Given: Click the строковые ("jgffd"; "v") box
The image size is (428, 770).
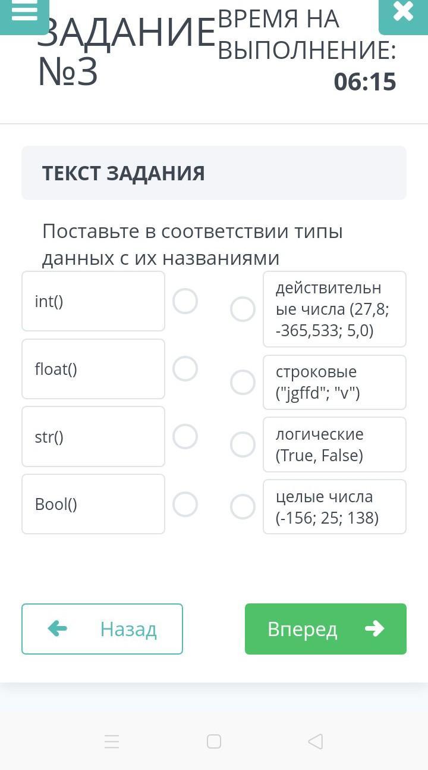Looking at the screenshot, I should (x=335, y=382).
